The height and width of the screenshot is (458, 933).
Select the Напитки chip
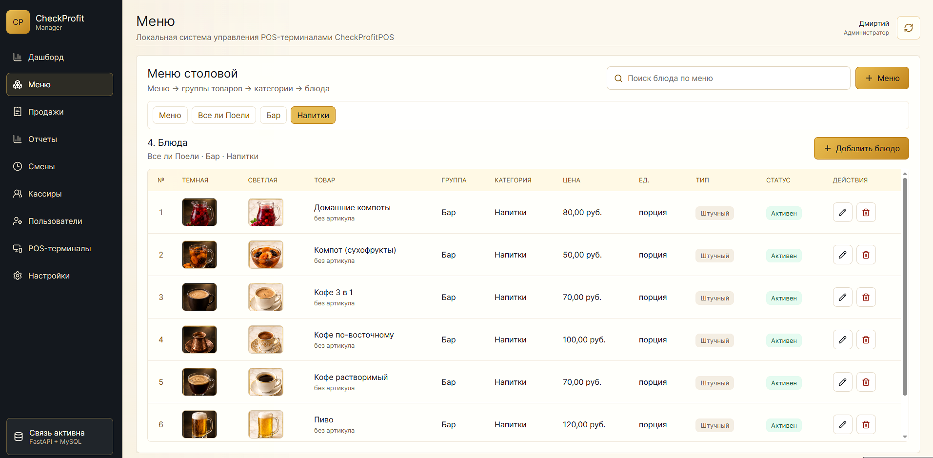point(313,115)
